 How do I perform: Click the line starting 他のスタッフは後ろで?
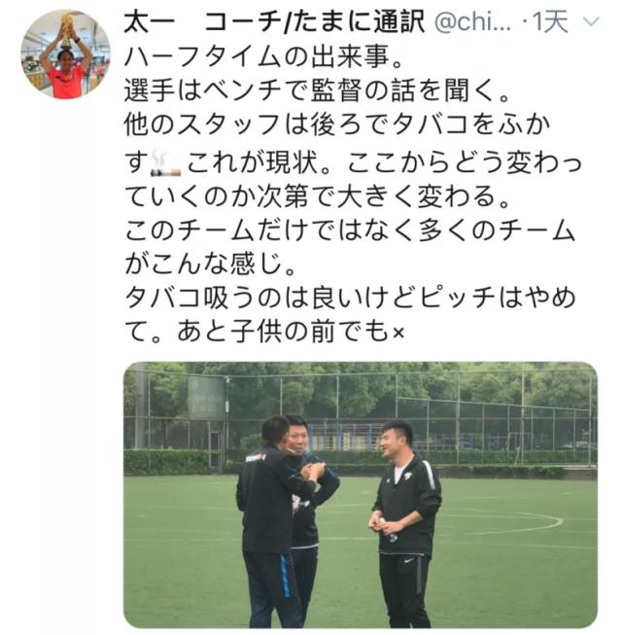pyautogui.click(x=337, y=123)
